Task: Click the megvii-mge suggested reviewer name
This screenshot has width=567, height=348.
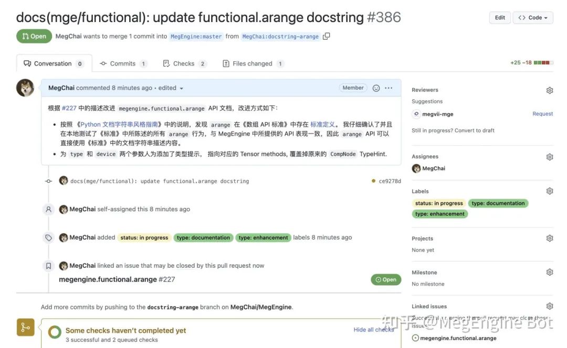Action: [x=437, y=114]
